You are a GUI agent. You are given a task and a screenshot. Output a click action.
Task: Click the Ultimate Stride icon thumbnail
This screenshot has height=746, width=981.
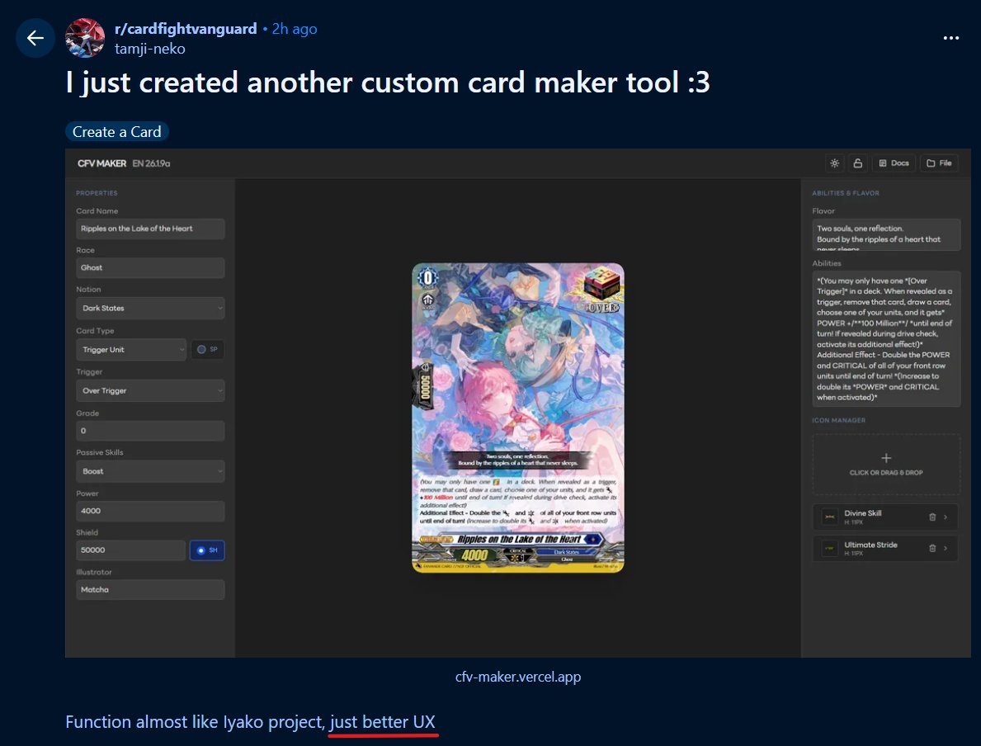coord(829,548)
